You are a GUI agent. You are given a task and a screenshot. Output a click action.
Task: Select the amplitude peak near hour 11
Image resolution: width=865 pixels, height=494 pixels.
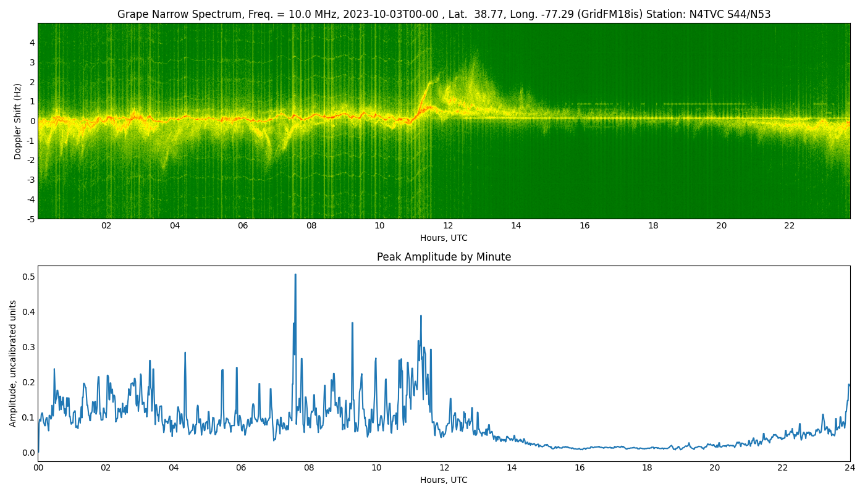pos(421,316)
